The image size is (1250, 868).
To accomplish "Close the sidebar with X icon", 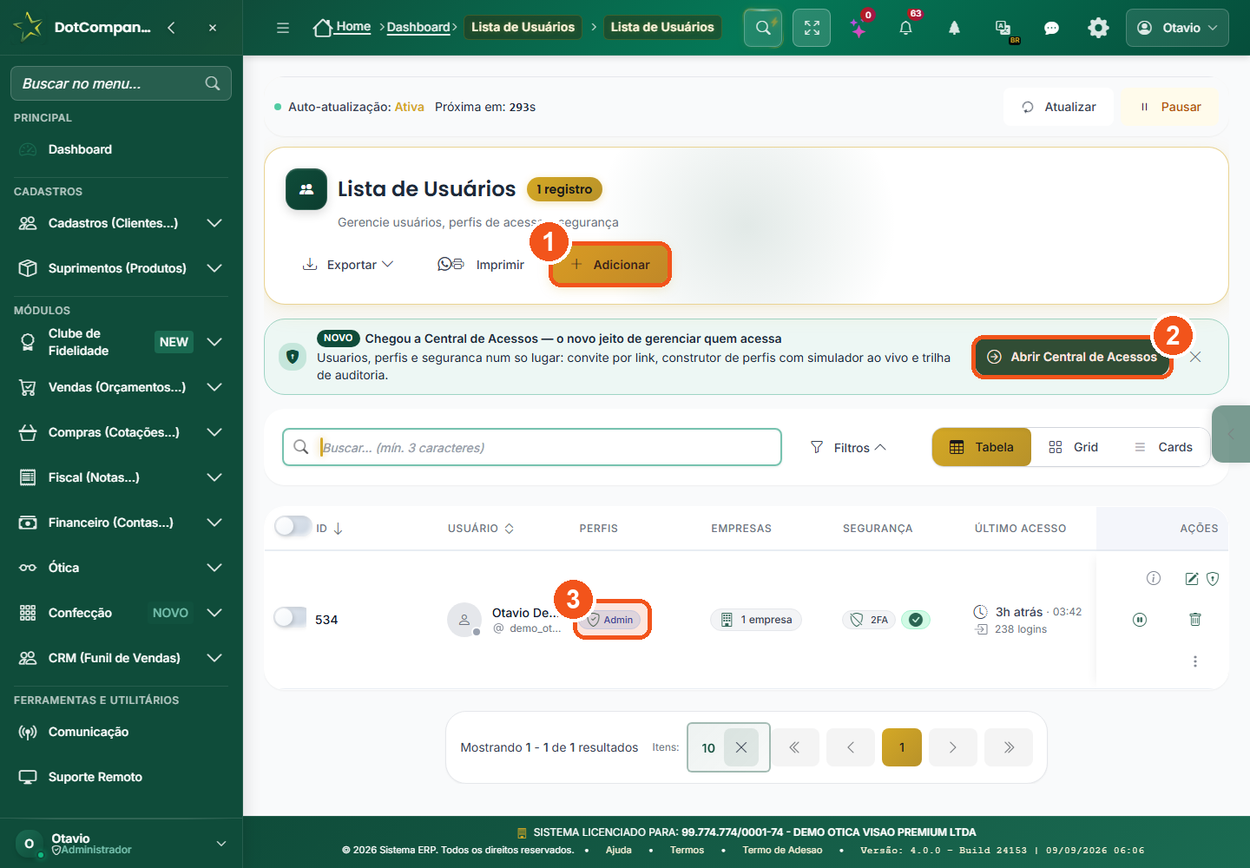I will click(x=213, y=28).
